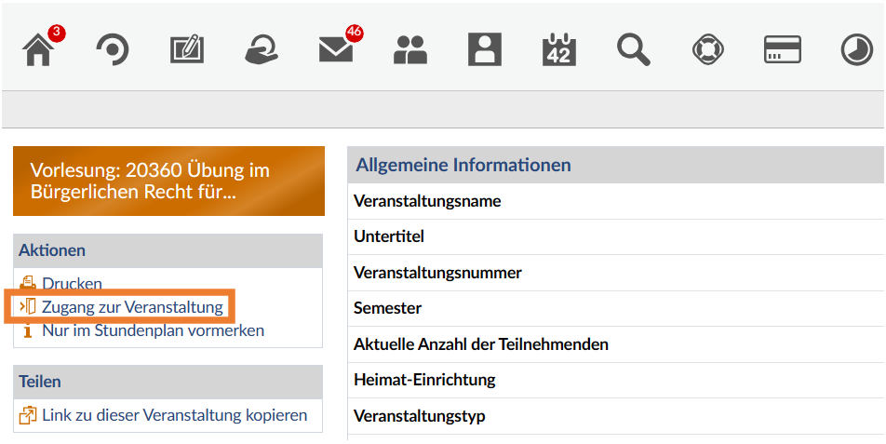Open messages envelope icon
This screenshot has height=444, width=886.
tap(336, 50)
